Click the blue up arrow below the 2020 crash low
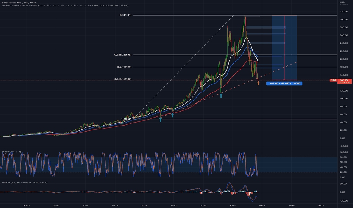The height and width of the screenshot is (208, 353). (221, 96)
